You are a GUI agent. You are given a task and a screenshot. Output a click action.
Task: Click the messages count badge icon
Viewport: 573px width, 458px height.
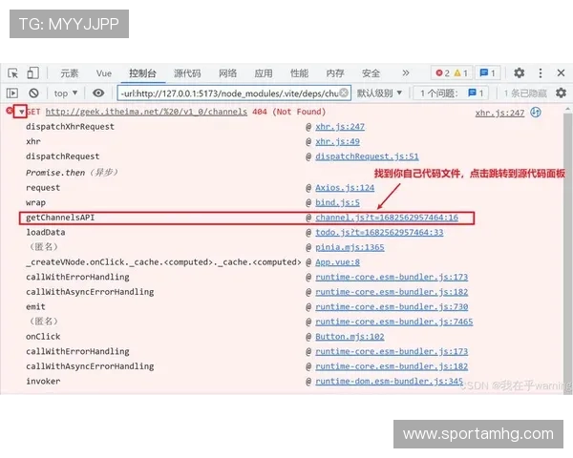coord(487,73)
